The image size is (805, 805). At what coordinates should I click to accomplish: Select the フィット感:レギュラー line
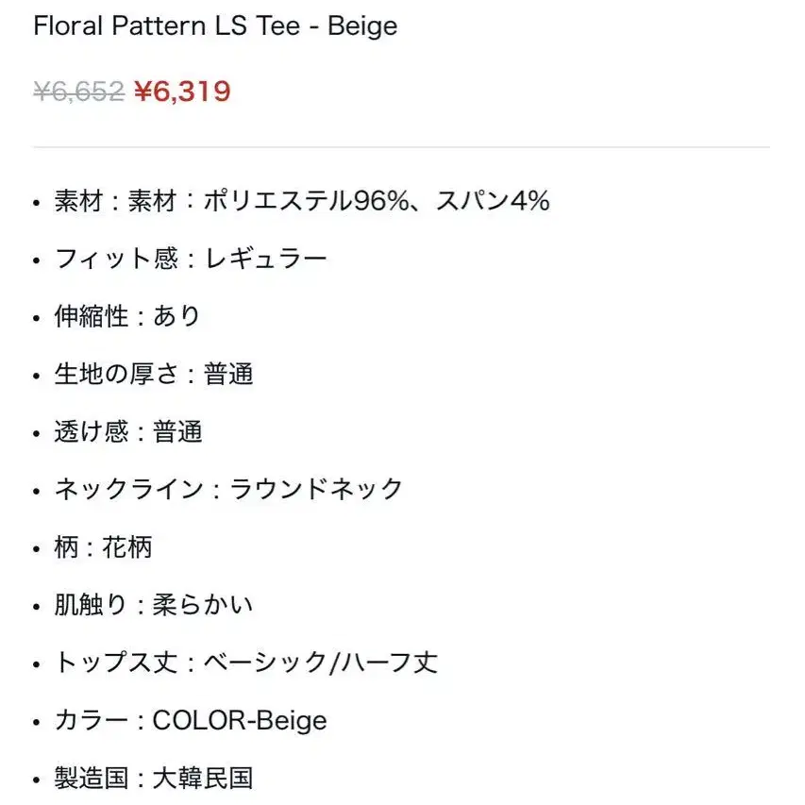[x=191, y=259]
